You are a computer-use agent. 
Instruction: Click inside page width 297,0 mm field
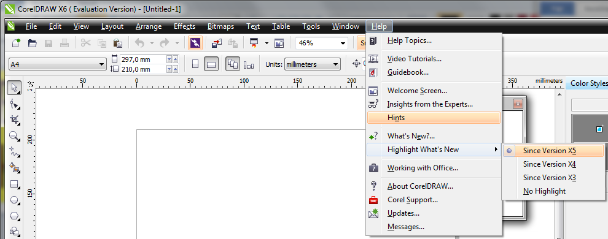[x=142, y=59]
